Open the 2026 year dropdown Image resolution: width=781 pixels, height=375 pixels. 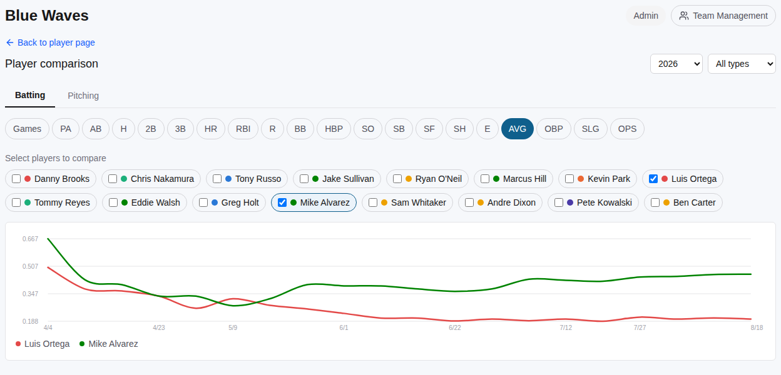pos(676,64)
